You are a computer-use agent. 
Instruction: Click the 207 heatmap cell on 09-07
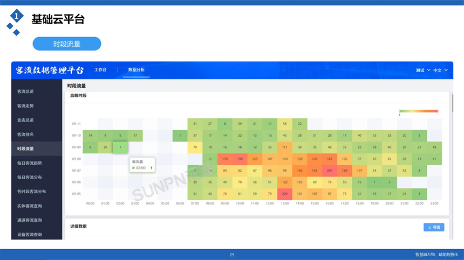[329, 171]
